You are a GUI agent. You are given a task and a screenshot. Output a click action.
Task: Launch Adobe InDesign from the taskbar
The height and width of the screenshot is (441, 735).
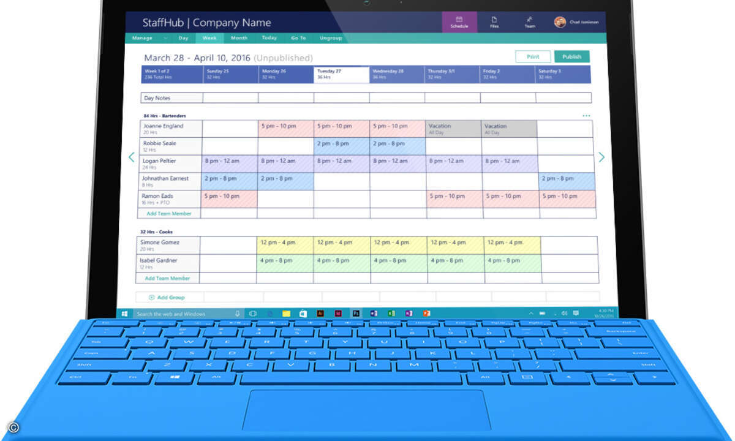337,314
